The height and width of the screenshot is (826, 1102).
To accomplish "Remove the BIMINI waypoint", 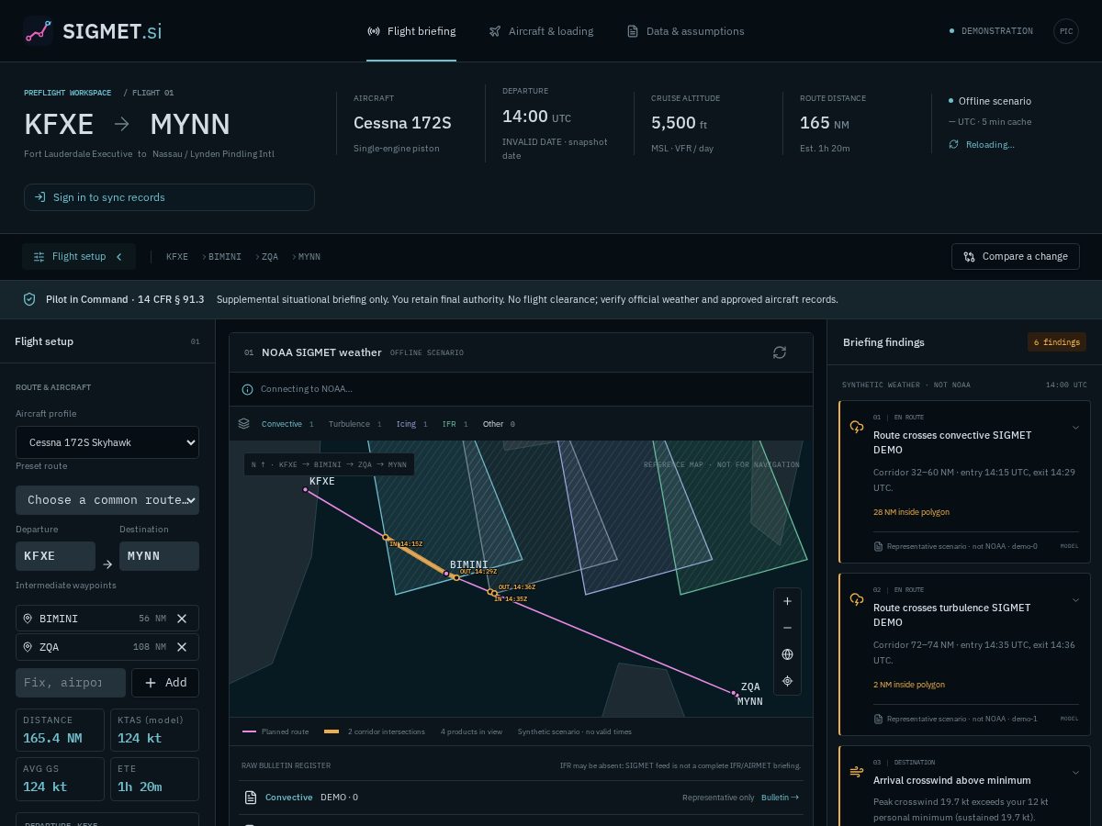I will pyautogui.click(x=182, y=619).
